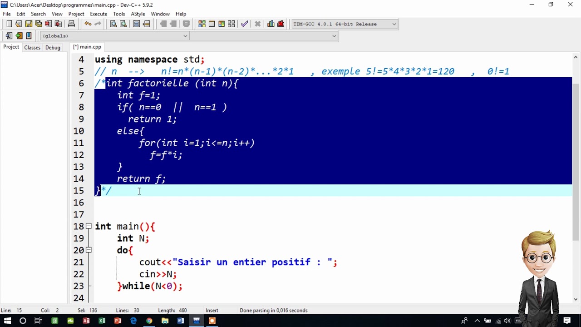Open Excel from the taskbar

pos(102,321)
